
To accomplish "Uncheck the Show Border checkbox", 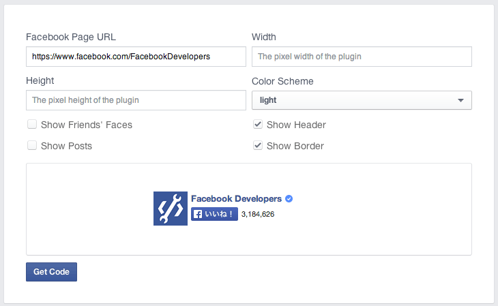I will pos(258,145).
